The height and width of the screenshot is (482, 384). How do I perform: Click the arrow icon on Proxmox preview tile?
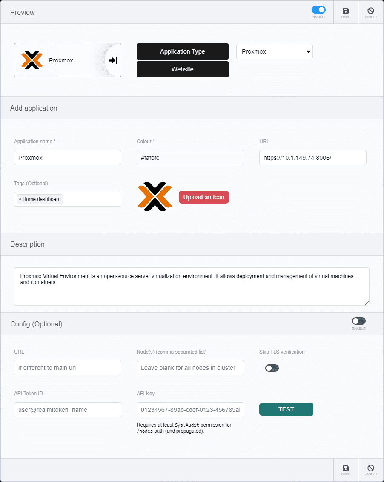(113, 60)
